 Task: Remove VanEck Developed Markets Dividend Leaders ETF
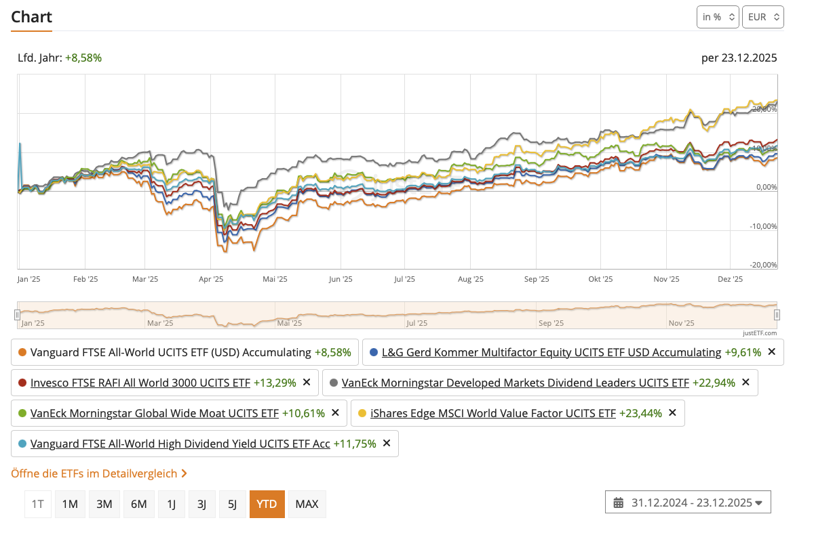(745, 383)
